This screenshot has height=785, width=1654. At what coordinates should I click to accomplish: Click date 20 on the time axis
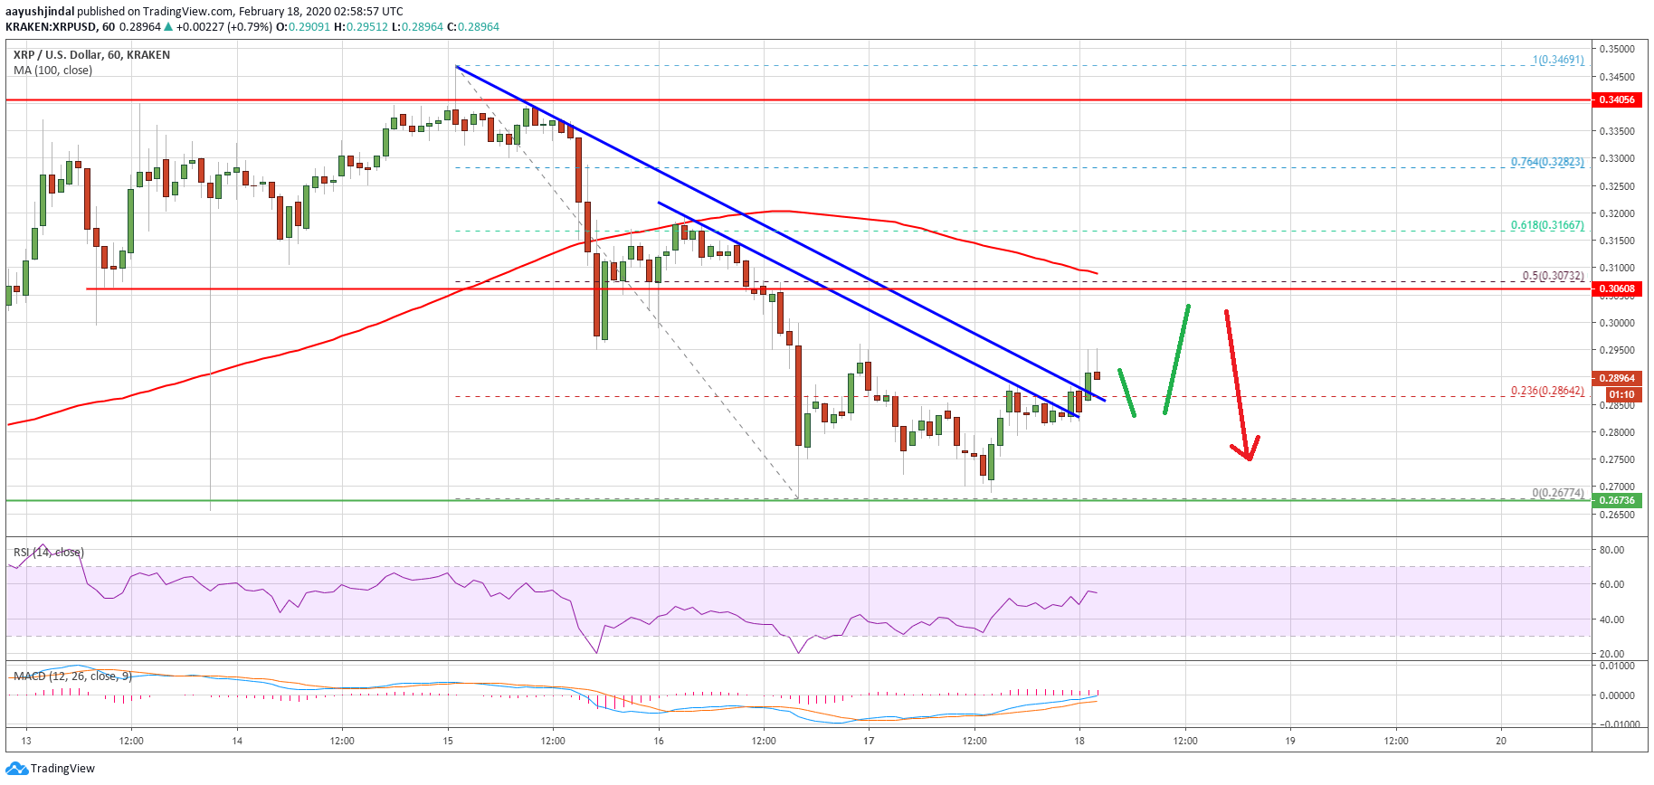1501,741
